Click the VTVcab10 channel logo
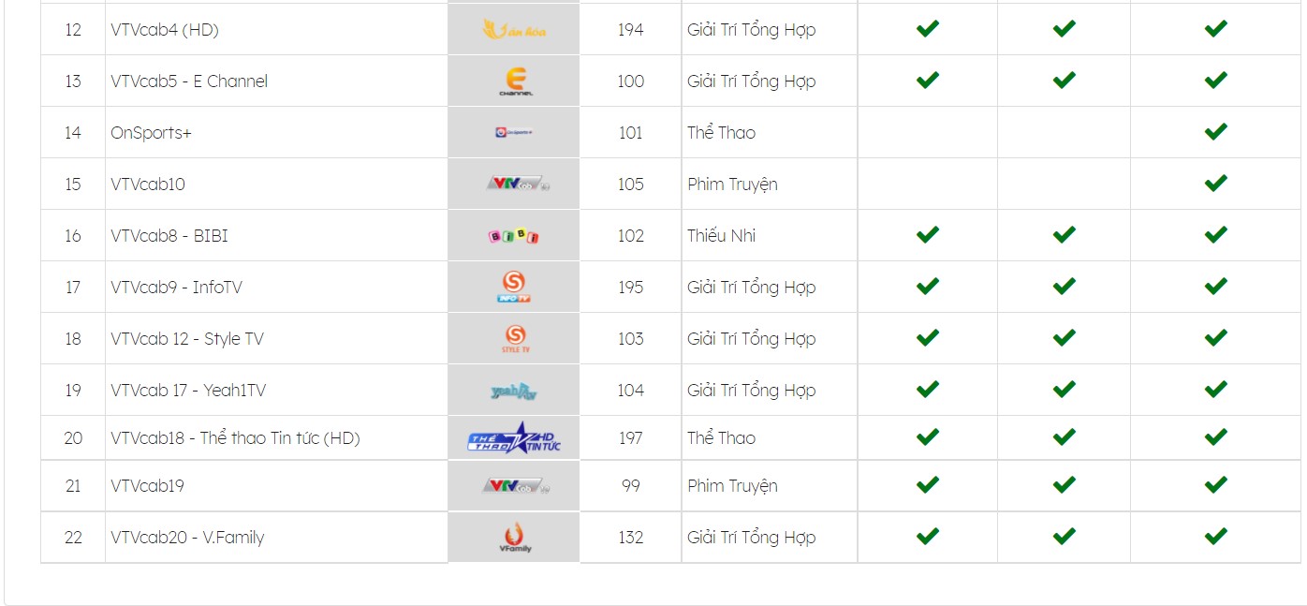 coord(516,185)
